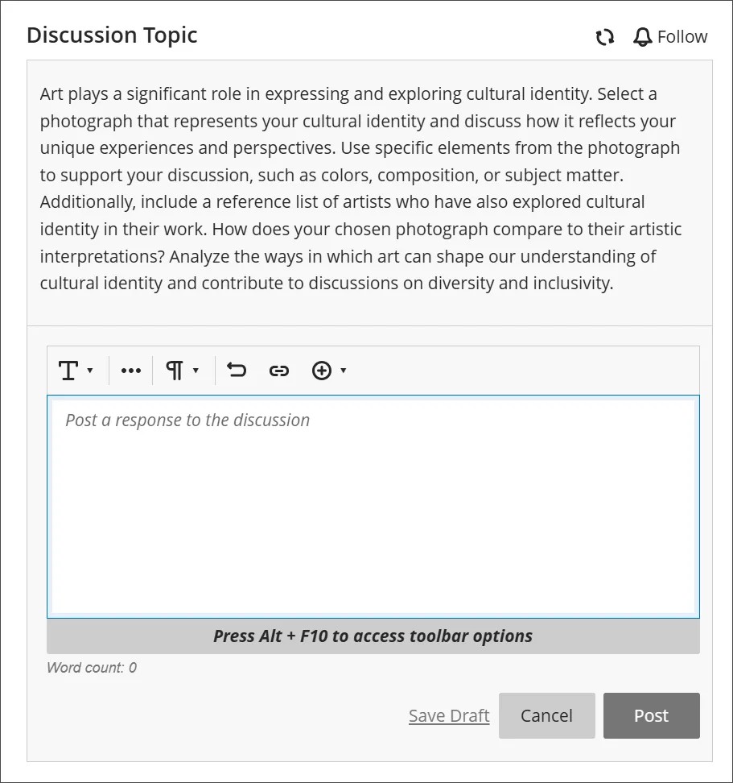
Task: Open the Save Draft link
Action: 448,715
